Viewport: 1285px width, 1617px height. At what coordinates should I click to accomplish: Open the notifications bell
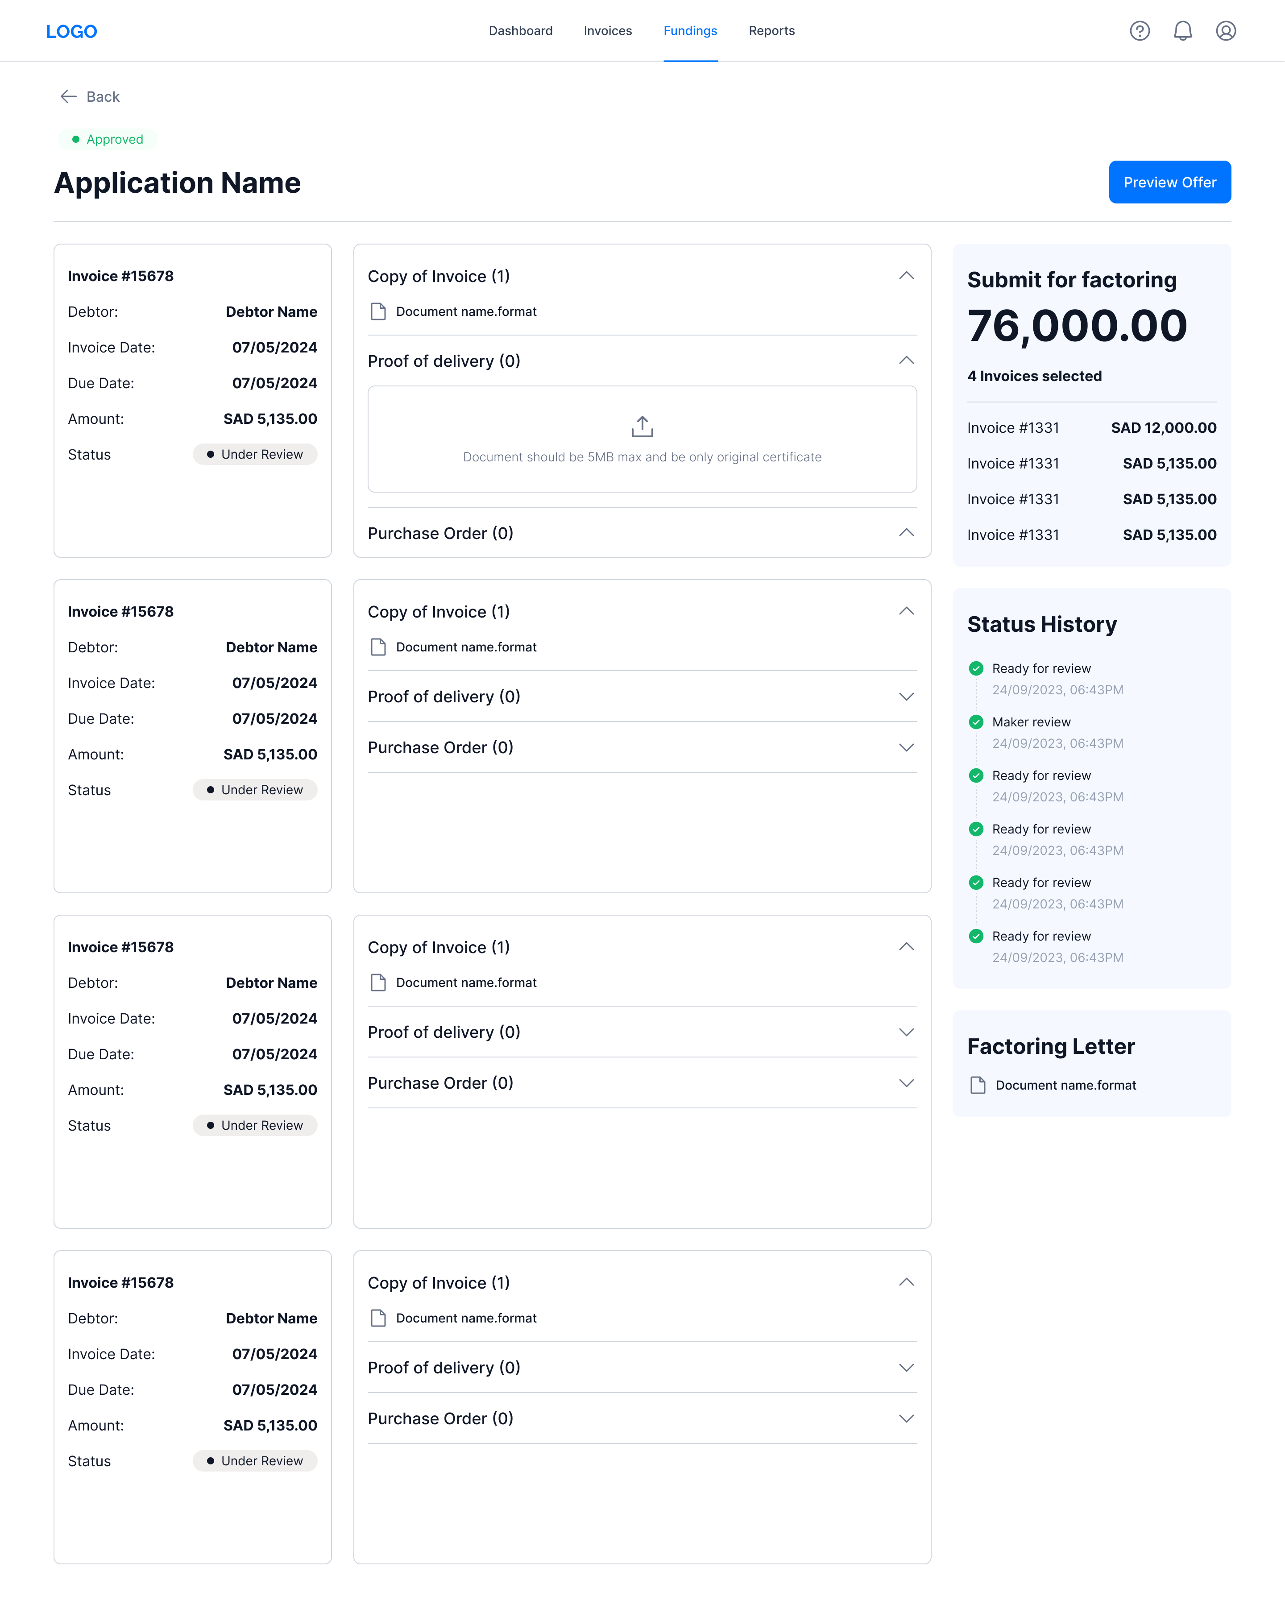[x=1183, y=31]
